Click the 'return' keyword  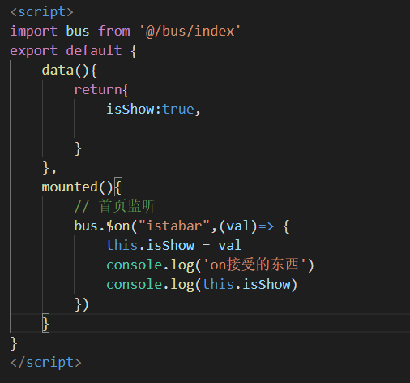click(98, 90)
